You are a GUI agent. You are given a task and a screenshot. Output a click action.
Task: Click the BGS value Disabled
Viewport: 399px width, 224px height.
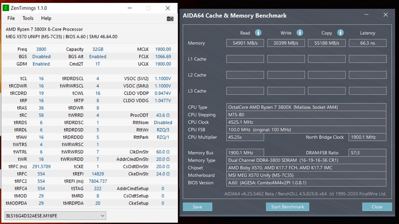(41, 56)
